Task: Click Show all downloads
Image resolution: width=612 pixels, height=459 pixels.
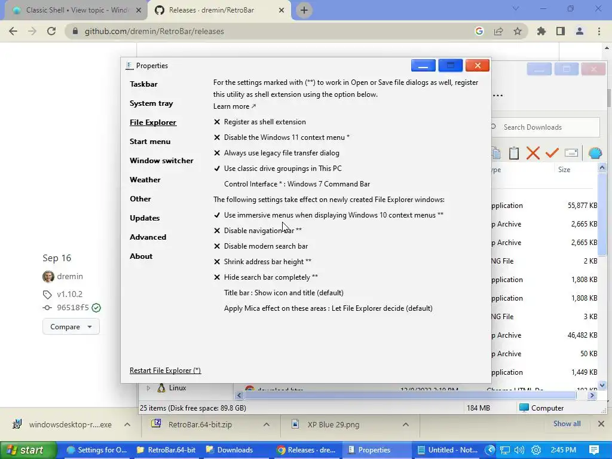Action: (x=567, y=424)
